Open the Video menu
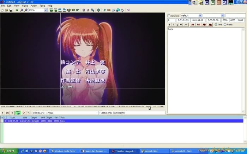Image resolution: width=247 pixels, height=154 pixels. tap(25, 6)
